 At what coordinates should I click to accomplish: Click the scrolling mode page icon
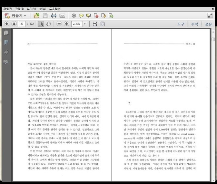point(95,24)
